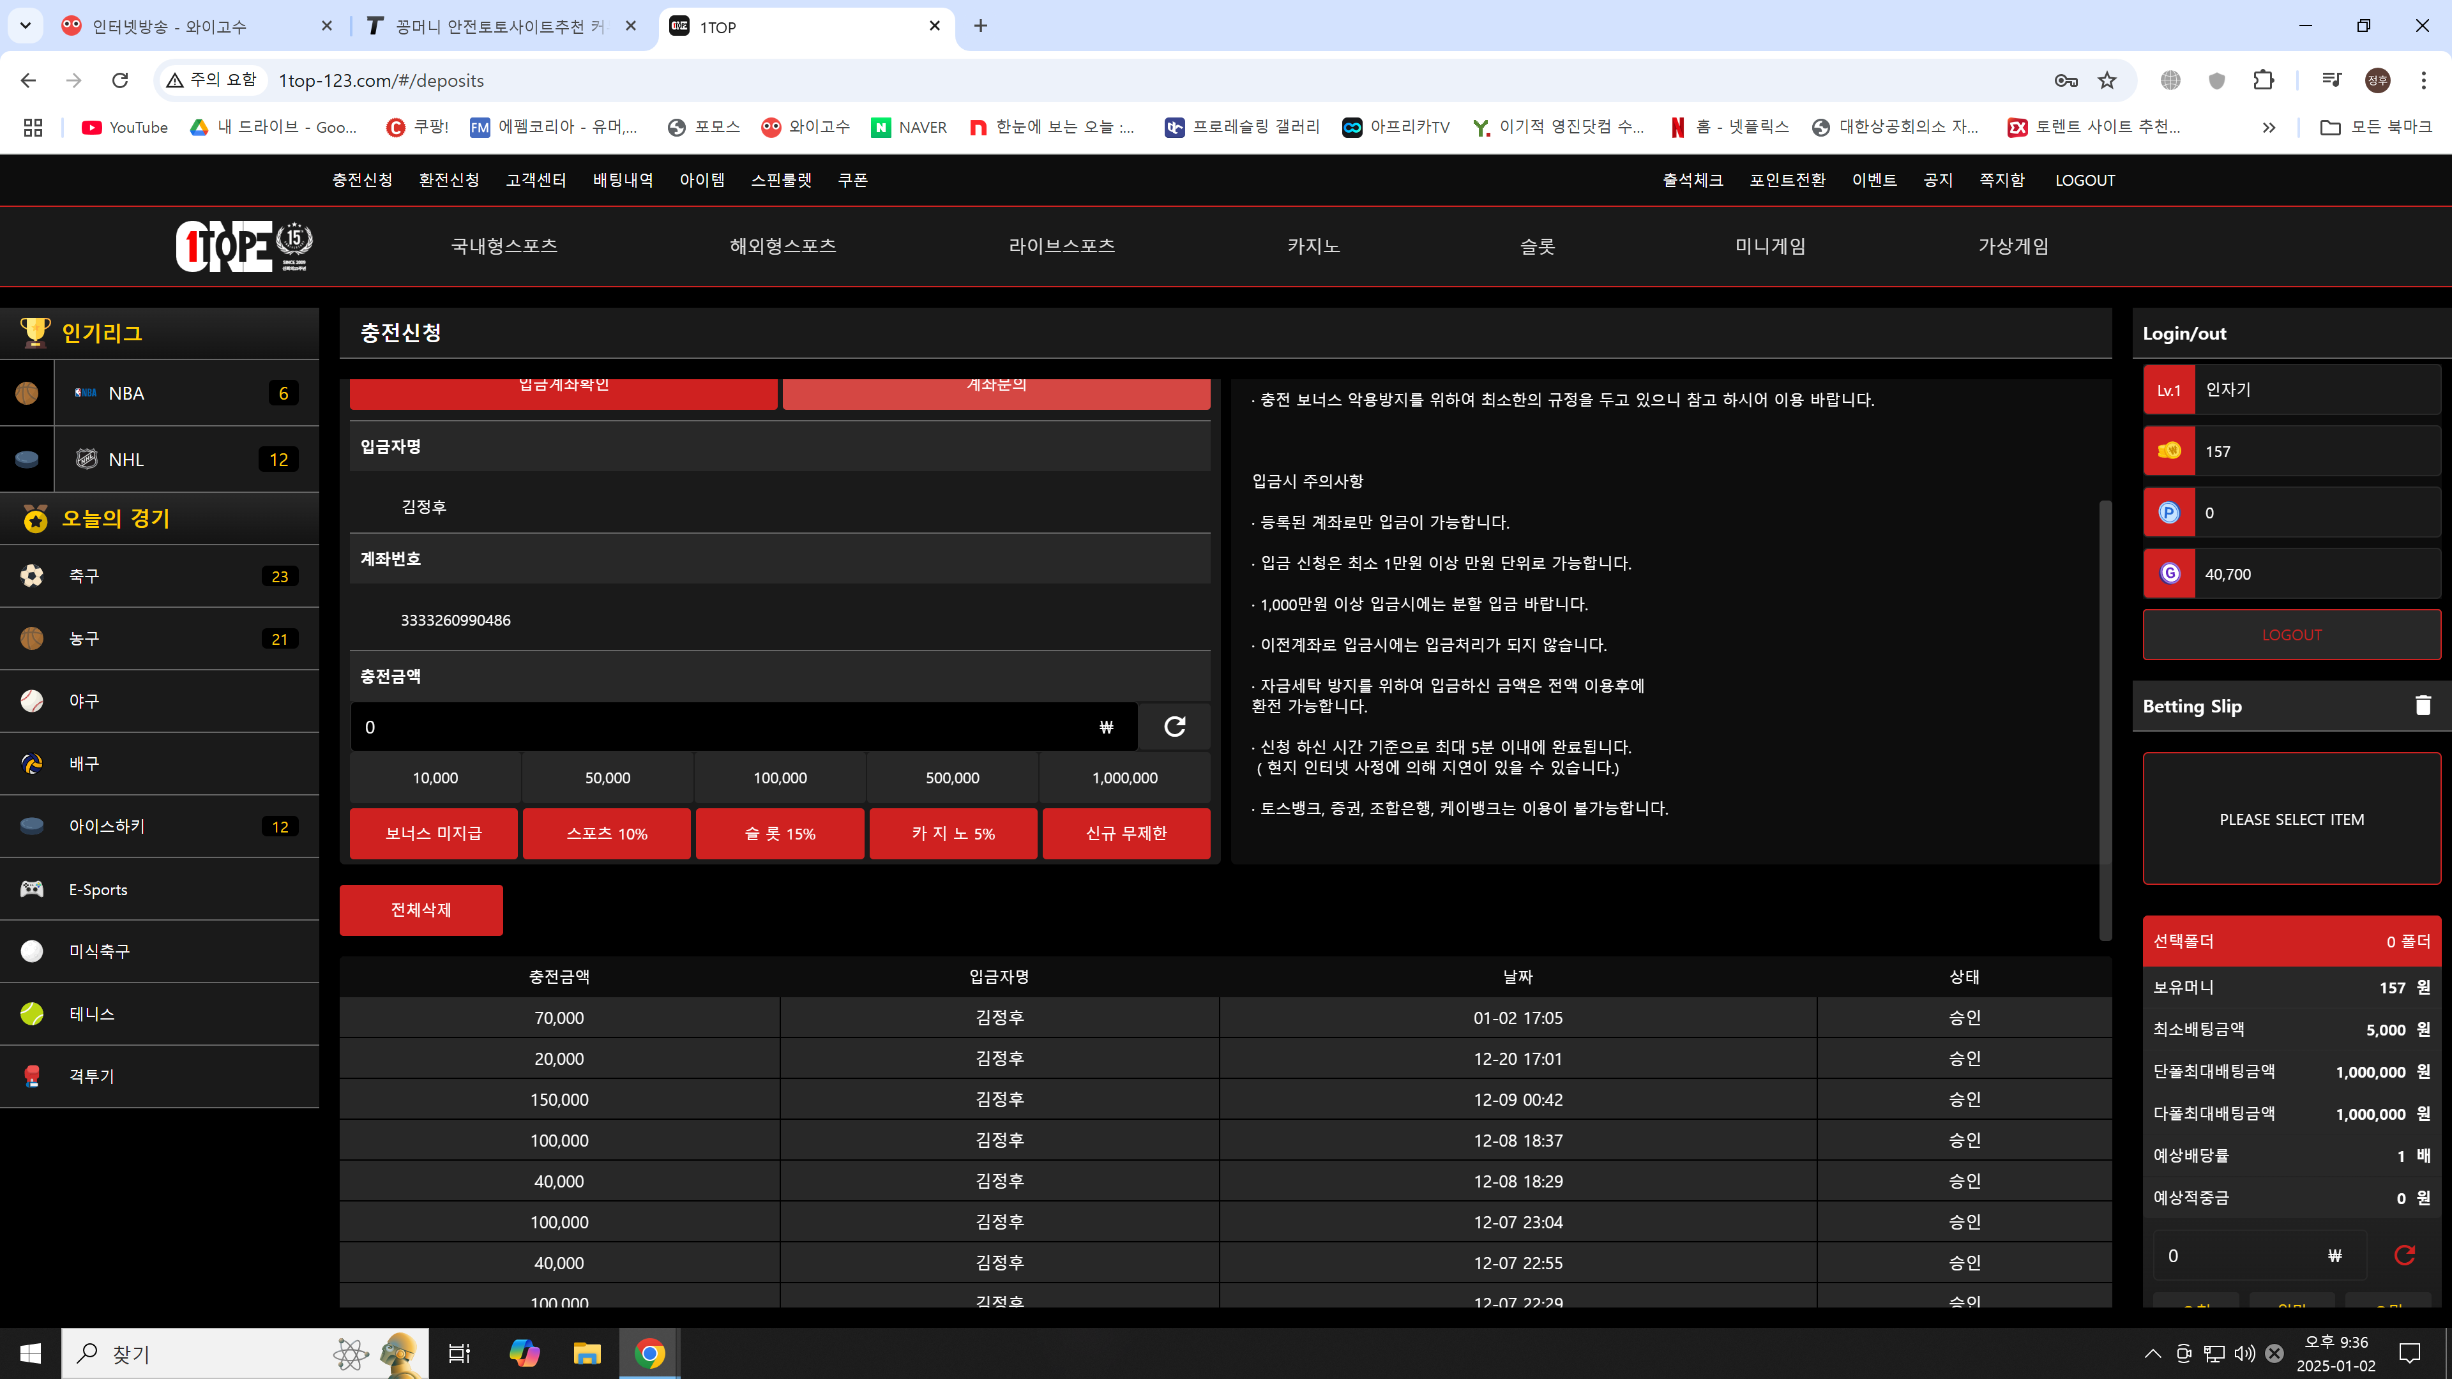Select the 보너스 미지급 option
The width and height of the screenshot is (2452, 1379).
pyautogui.click(x=433, y=834)
